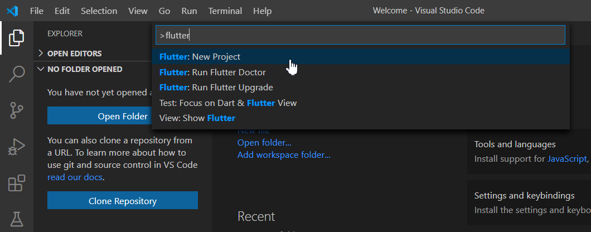Select Flutter: Run Flutter Doctor command

[360, 72]
